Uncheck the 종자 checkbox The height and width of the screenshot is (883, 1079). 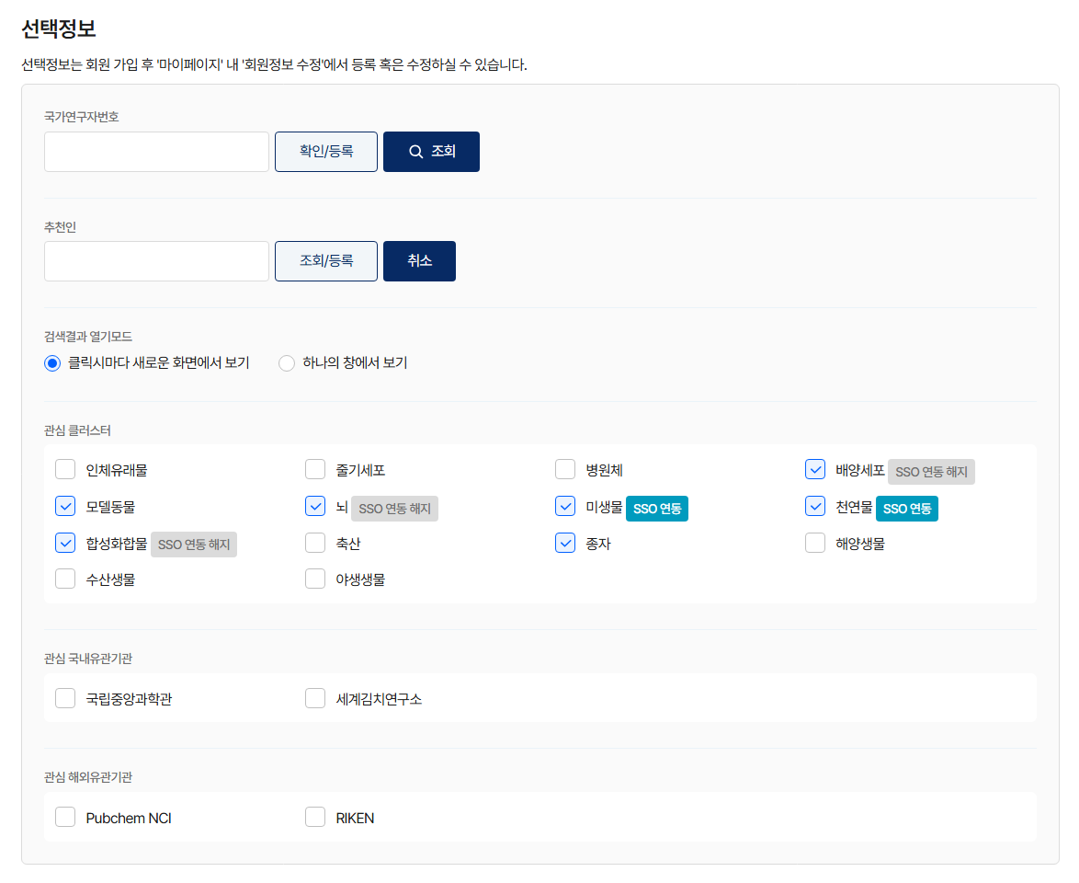[565, 542]
